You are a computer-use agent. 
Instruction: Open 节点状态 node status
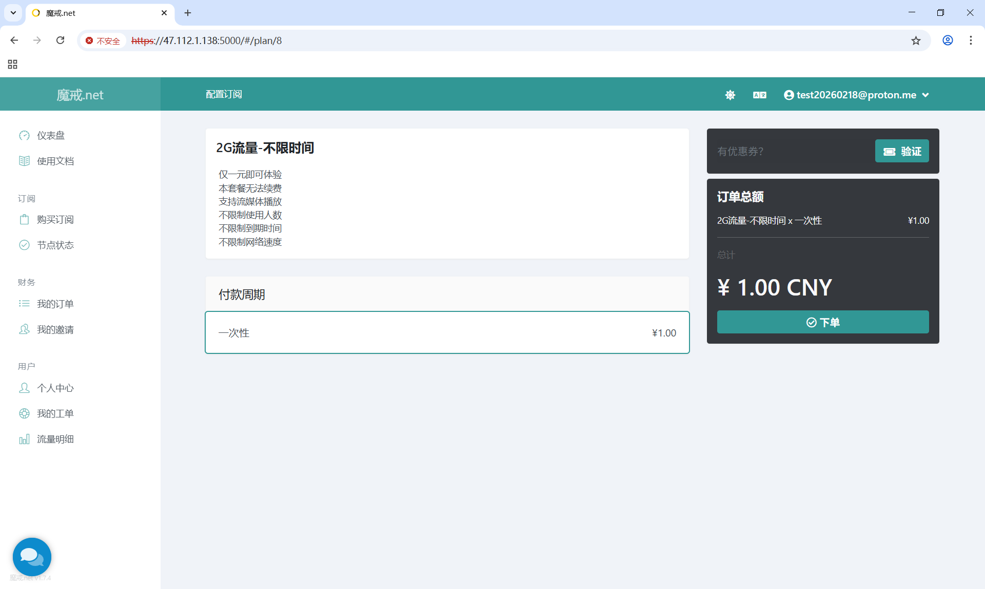[55, 245]
